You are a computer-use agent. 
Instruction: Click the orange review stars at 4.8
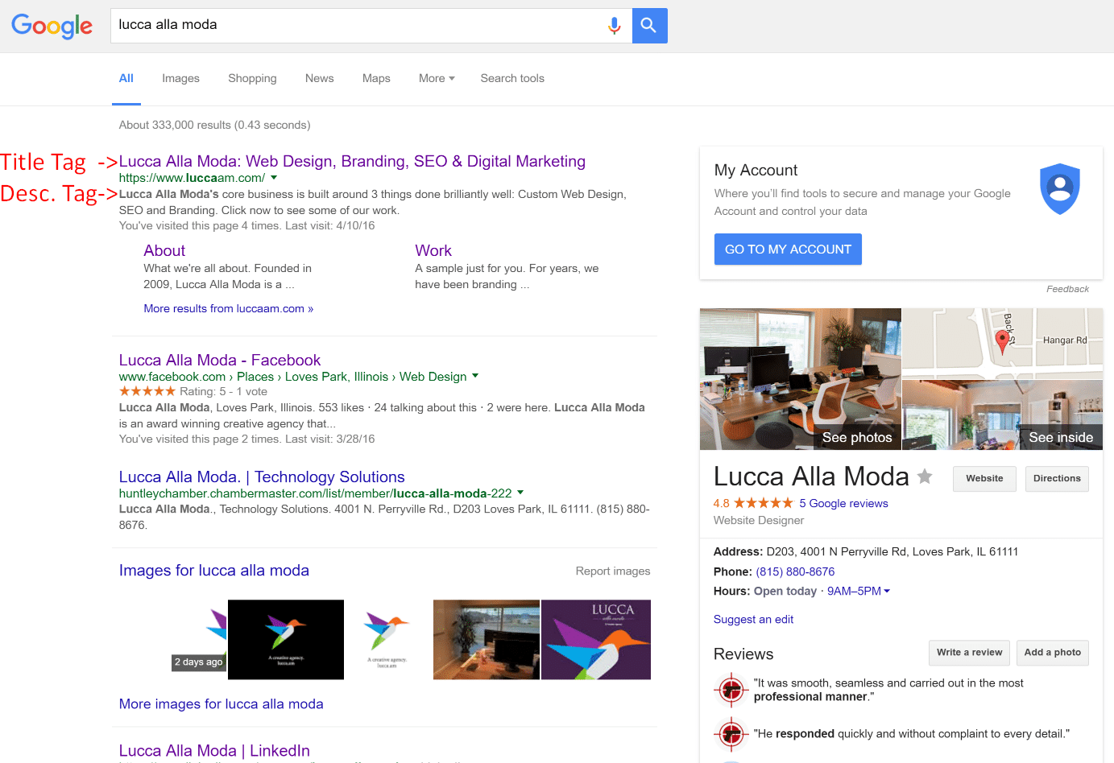click(x=763, y=503)
